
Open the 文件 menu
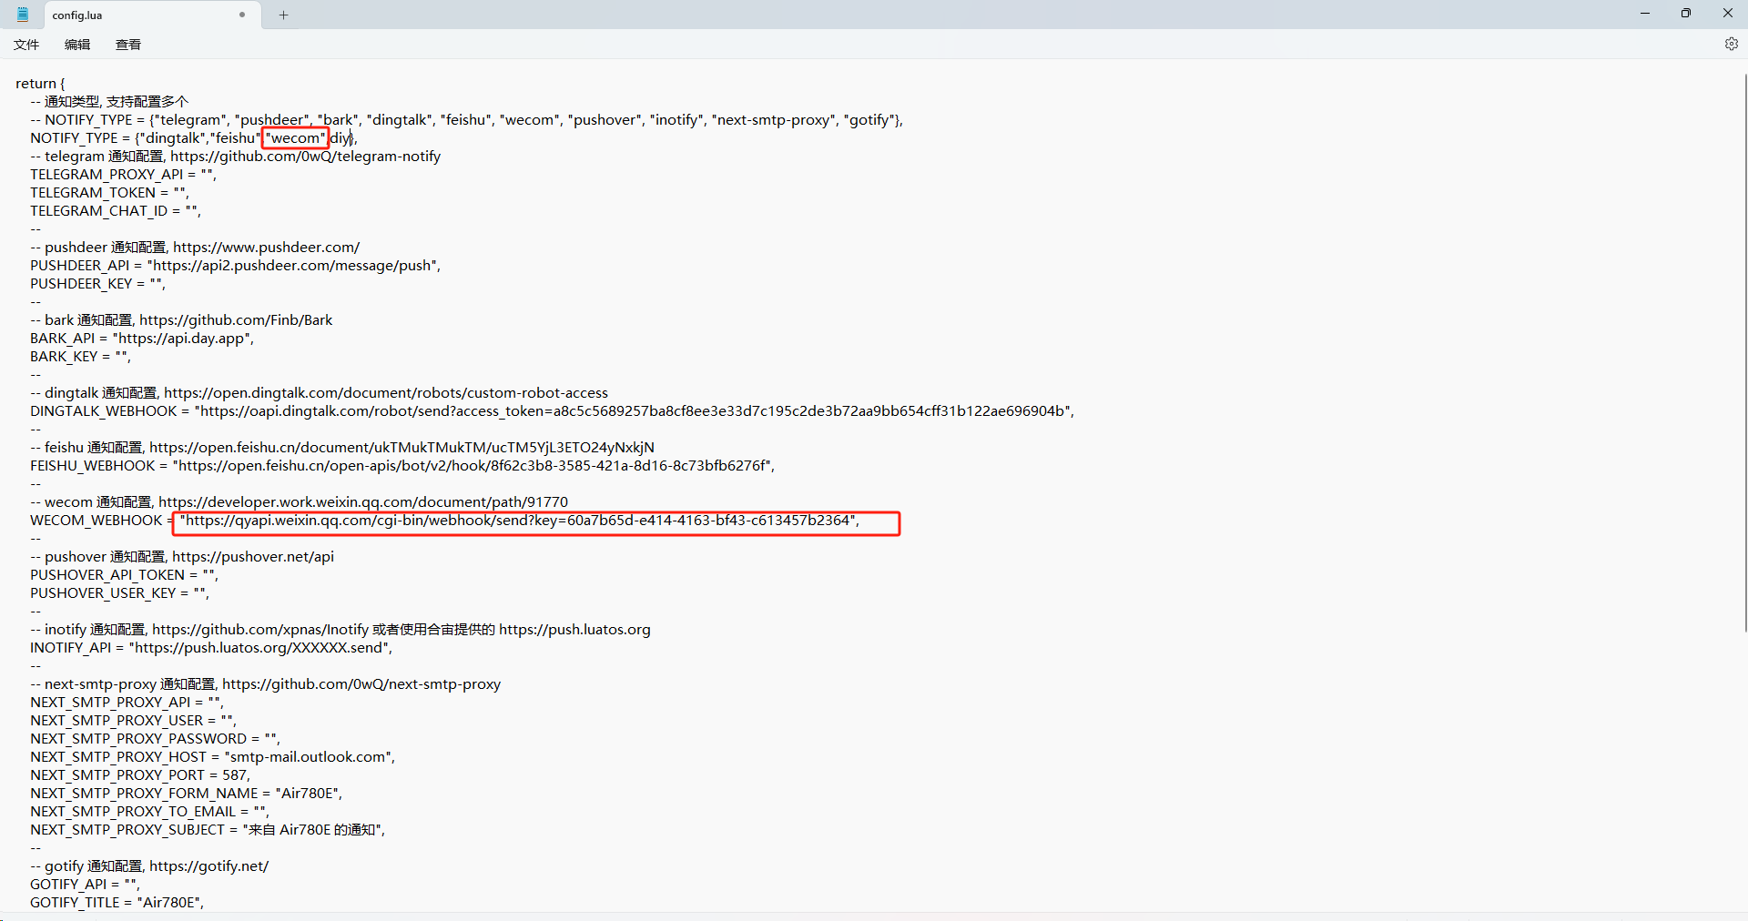pyautogui.click(x=26, y=45)
